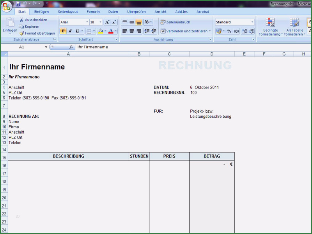Open the Formeln ribbon tab
The width and height of the screenshot is (312, 234).
[93, 12]
